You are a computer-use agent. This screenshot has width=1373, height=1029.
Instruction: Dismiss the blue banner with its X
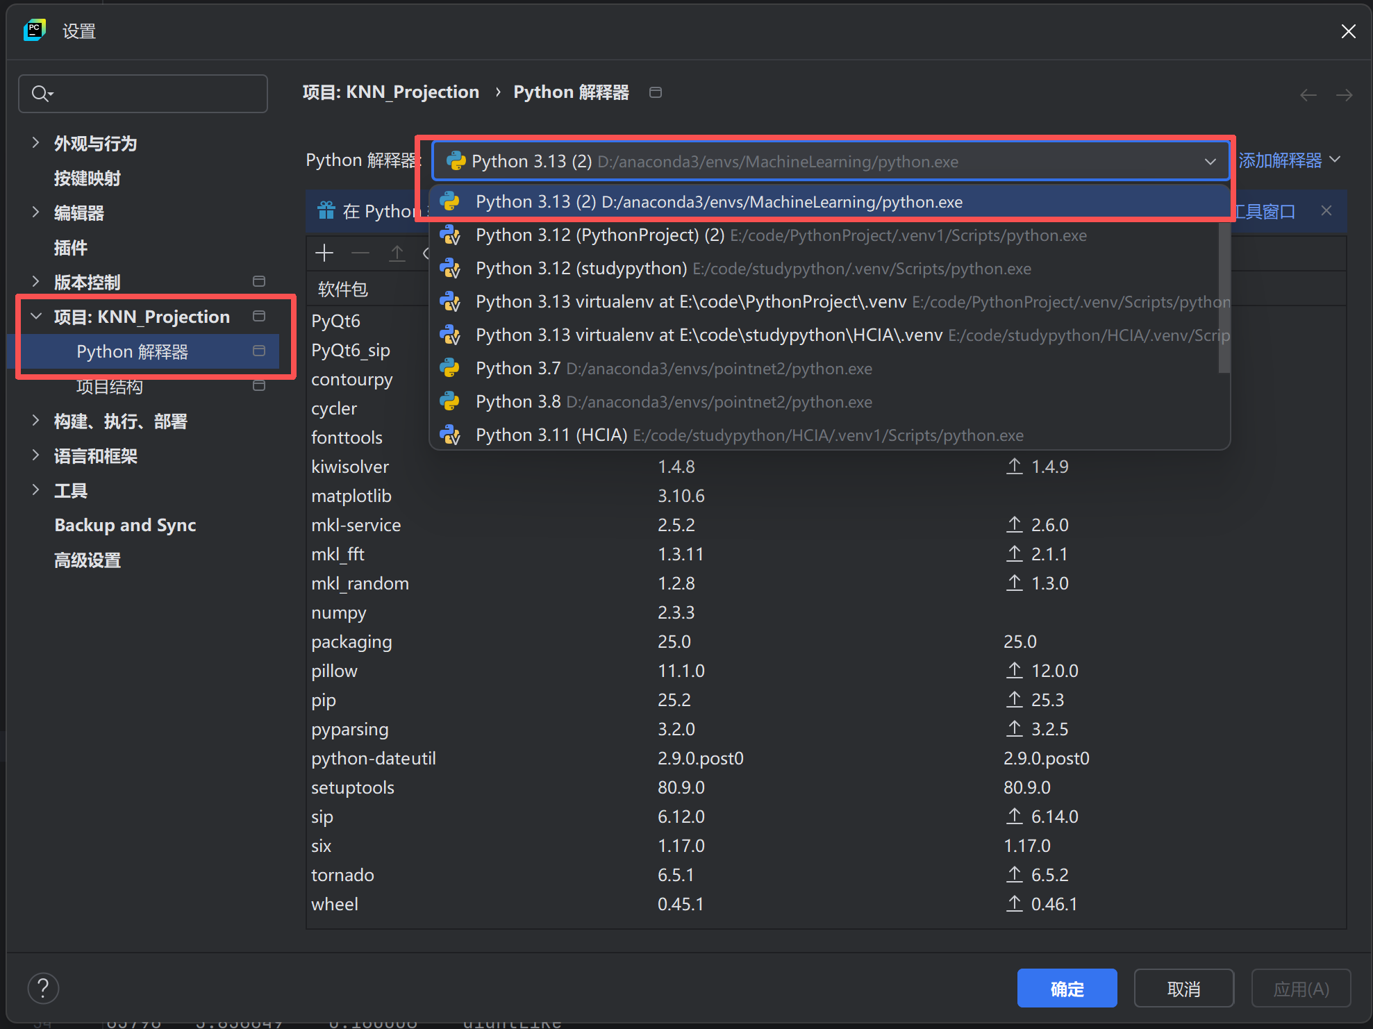tap(1326, 210)
